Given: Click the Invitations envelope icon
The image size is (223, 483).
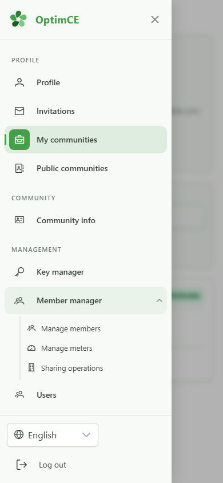Looking at the screenshot, I should tap(19, 111).
